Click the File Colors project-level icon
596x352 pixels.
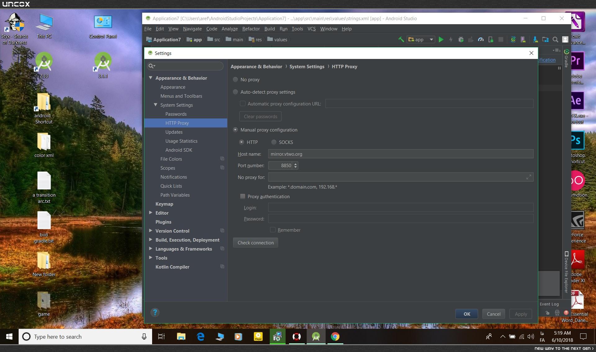tap(222, 159)
